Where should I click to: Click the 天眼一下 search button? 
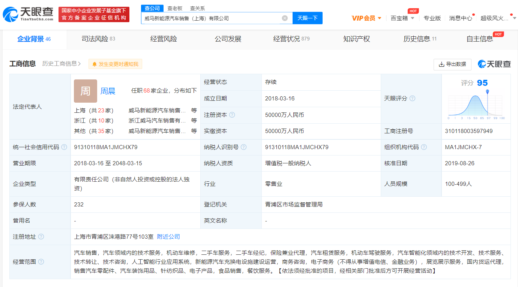pyautogui.click(x=307, y=18)
